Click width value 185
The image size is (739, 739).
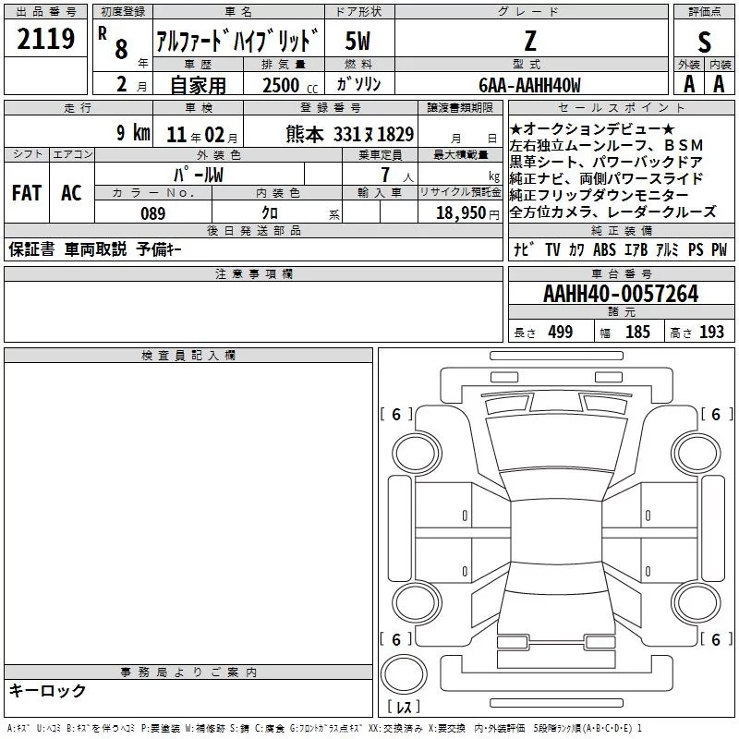637,333
